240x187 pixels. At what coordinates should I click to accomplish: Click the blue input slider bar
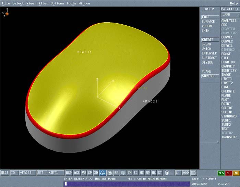(x=127, y=184)
